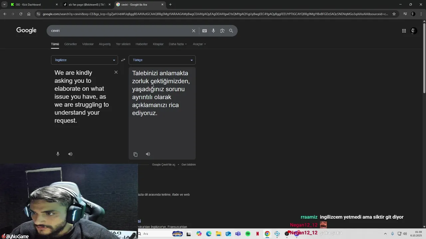Go to Google logo homepage
This screenshot has width=426, height=239.
[26, 31]
